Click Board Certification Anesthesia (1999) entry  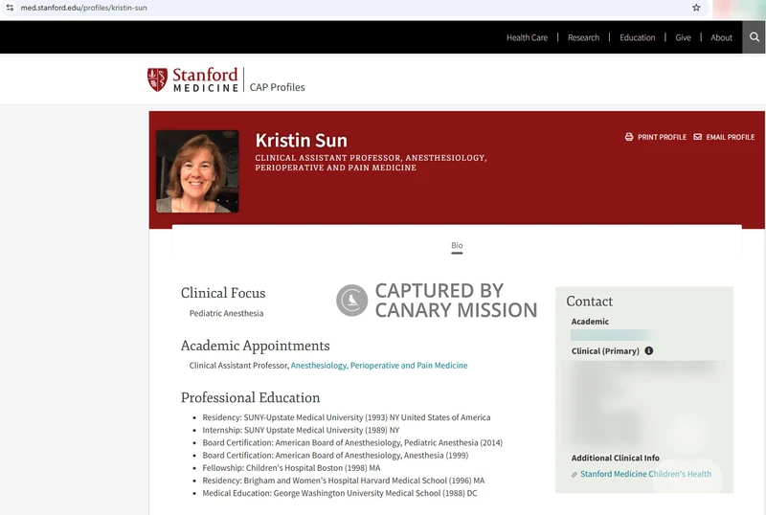(335, 456)
